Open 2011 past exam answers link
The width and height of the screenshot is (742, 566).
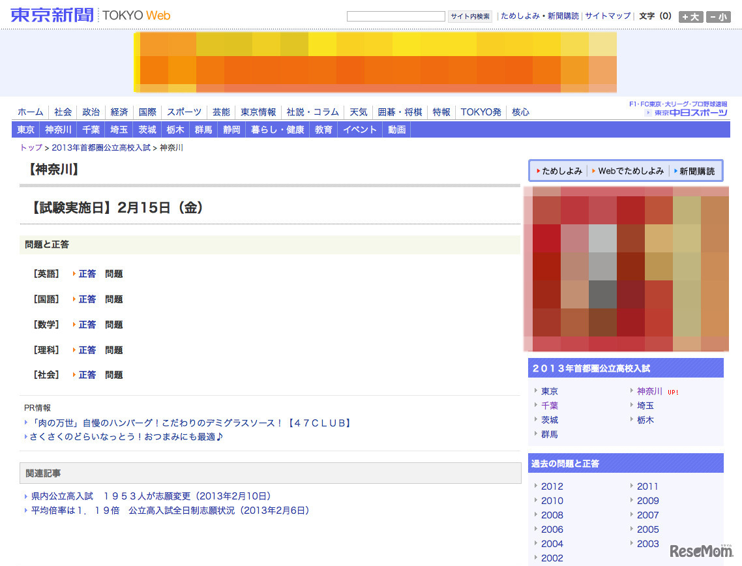click(648, 486)
